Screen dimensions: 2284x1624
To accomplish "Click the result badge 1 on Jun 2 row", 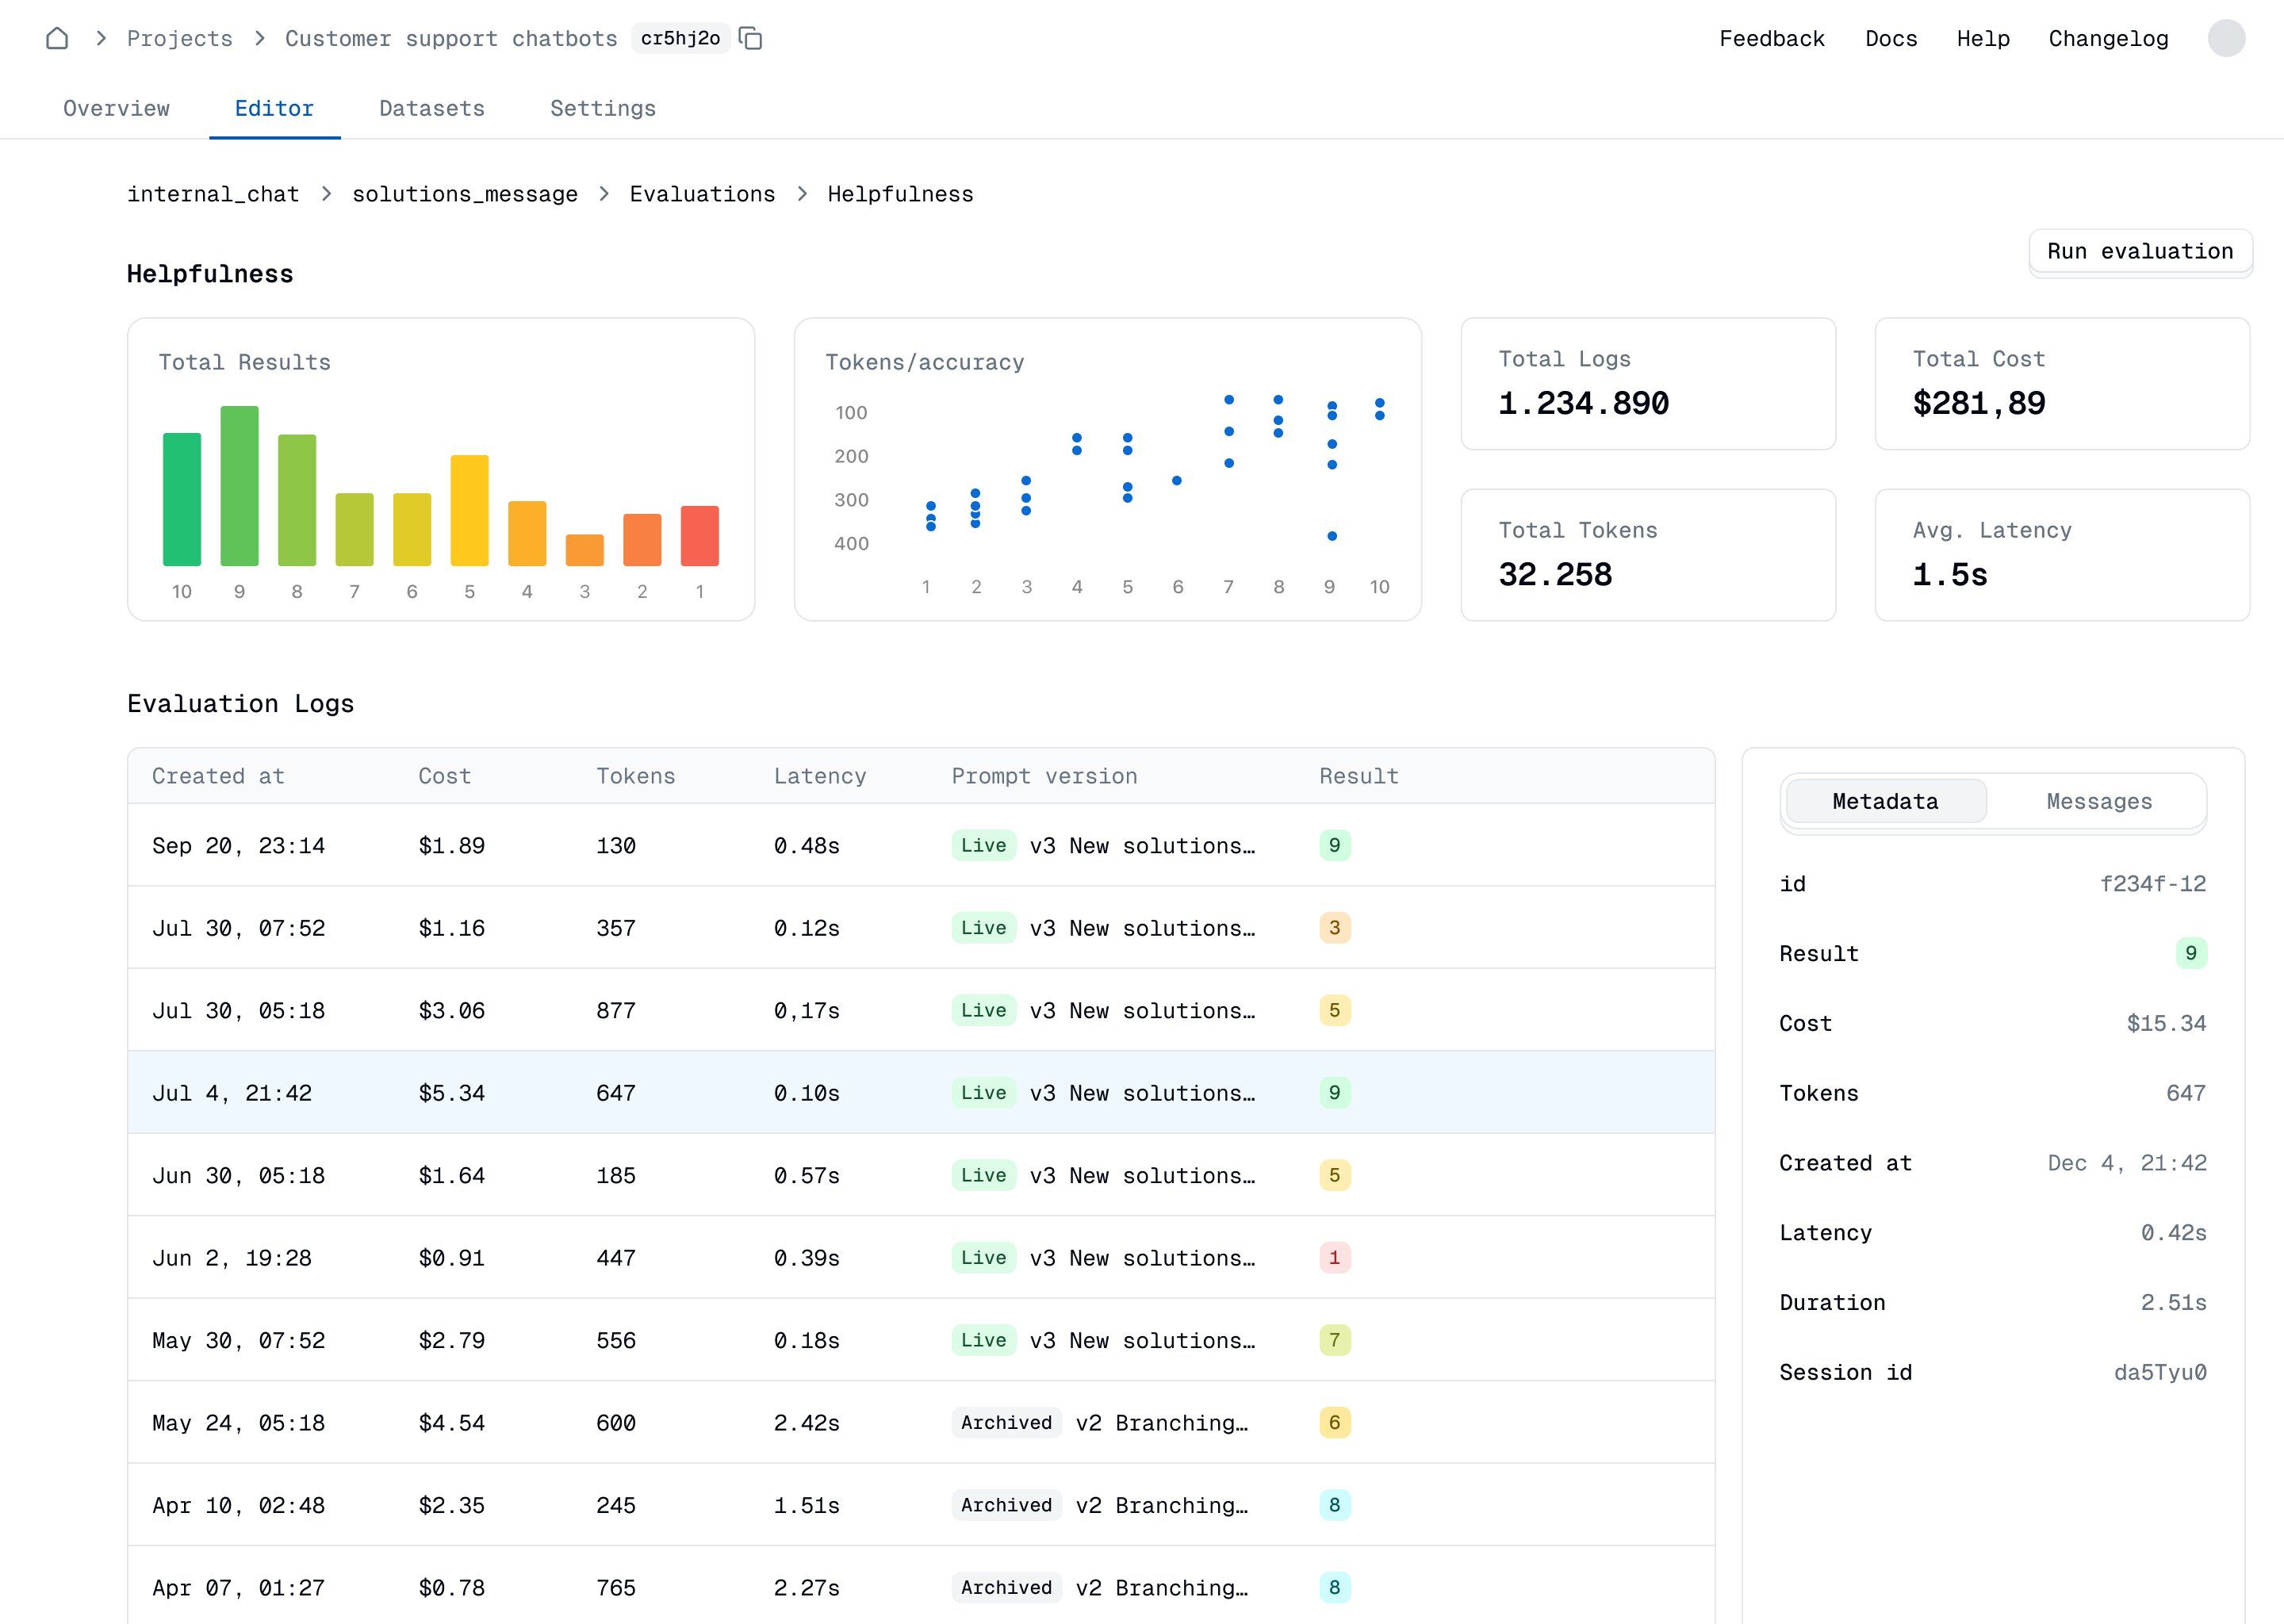I will coord(1334,1257).
